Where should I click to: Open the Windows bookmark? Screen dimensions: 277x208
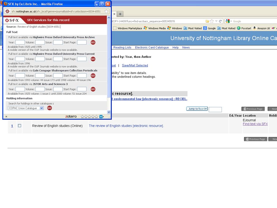(x=175, y=28)
